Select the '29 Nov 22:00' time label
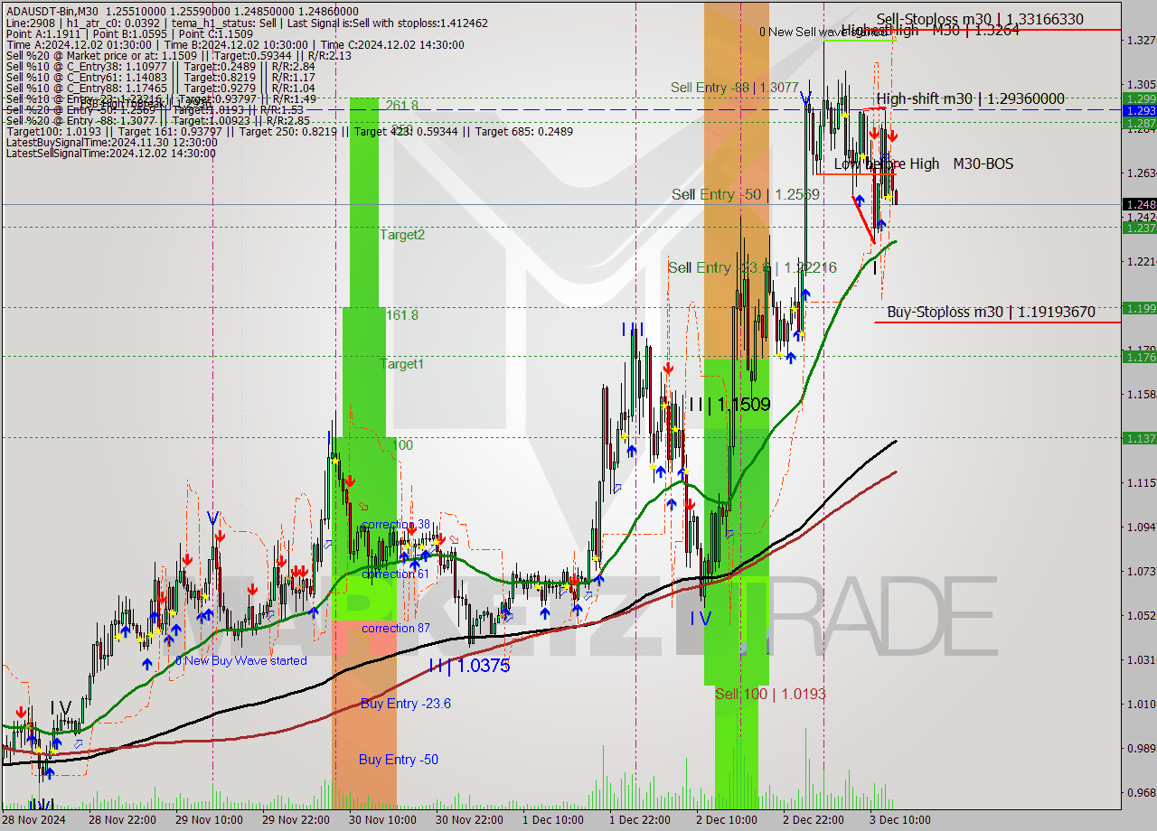 (295, 820)
